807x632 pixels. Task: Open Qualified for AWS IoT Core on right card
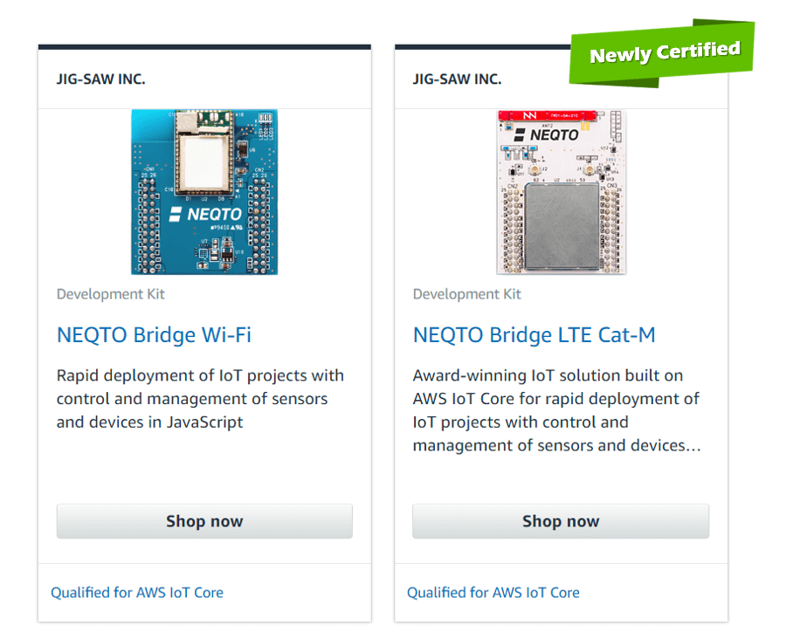[x=493, y=592]
